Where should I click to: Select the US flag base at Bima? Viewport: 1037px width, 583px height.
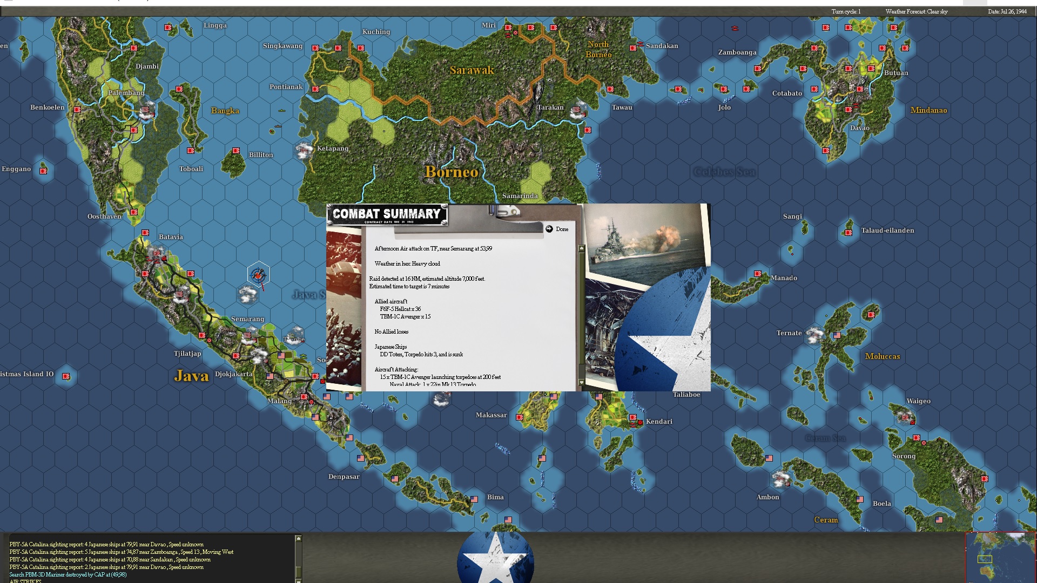(474, 499)
